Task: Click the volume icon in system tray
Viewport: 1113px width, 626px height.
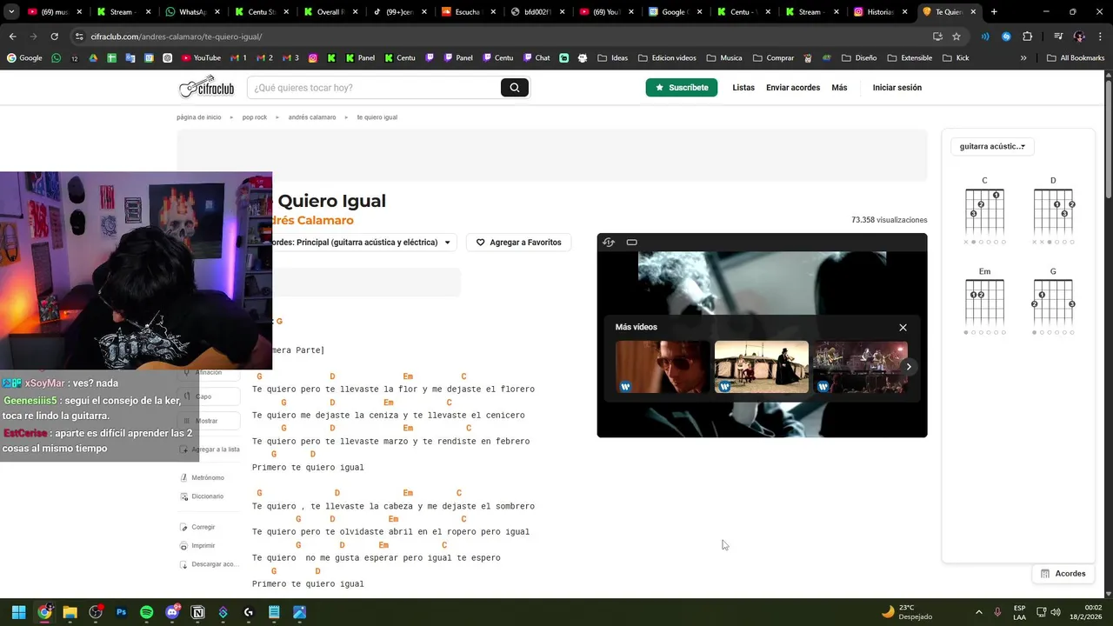Action: point(1056,612)
